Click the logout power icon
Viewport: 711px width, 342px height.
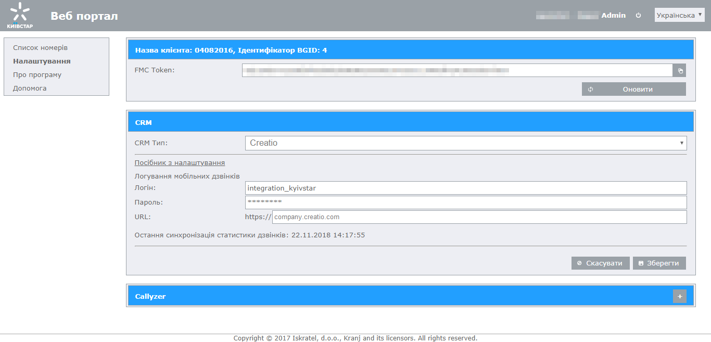click(638, 16)
